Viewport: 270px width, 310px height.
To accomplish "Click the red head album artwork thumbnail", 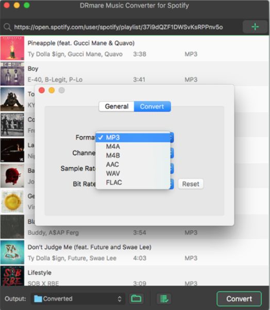I will [x=12, y=176].
